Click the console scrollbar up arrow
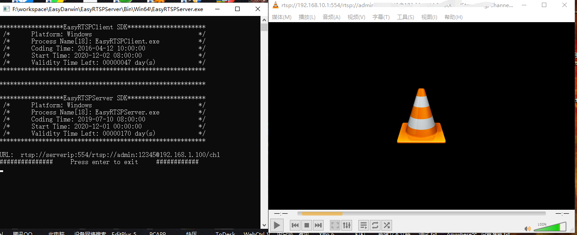 point(264,20)
